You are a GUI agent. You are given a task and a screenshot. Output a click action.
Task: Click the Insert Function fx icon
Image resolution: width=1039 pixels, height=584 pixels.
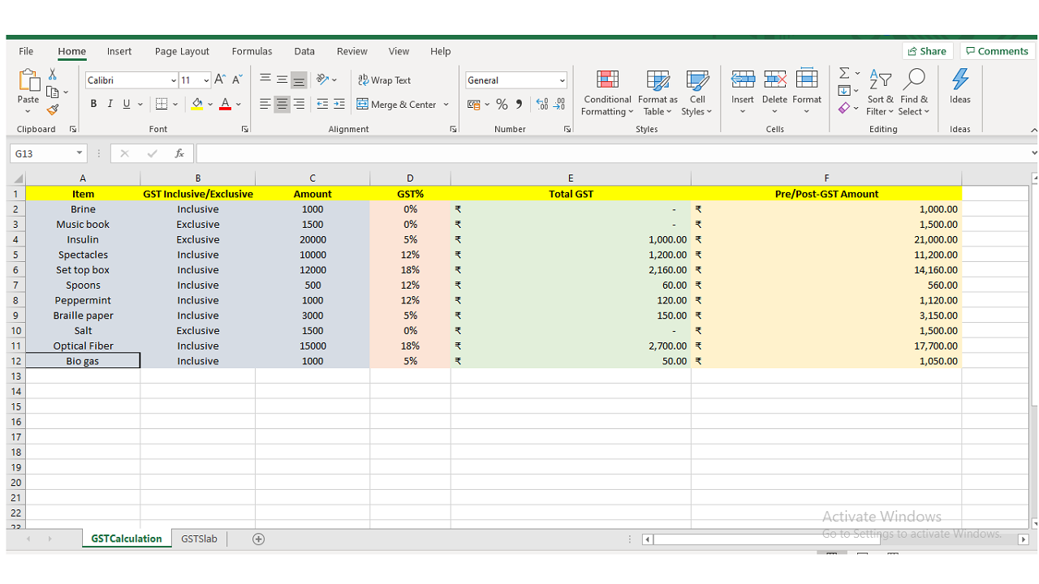click(179, 153)
